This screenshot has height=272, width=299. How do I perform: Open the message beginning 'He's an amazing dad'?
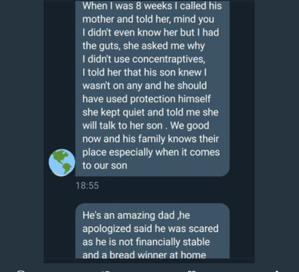[x=152, y=231]
